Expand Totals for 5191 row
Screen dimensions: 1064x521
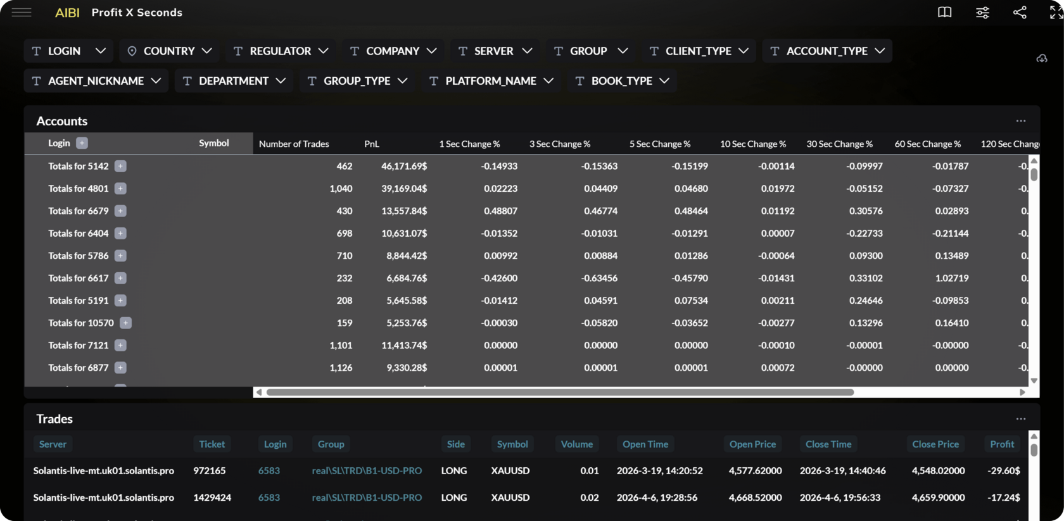click(120, 301)
